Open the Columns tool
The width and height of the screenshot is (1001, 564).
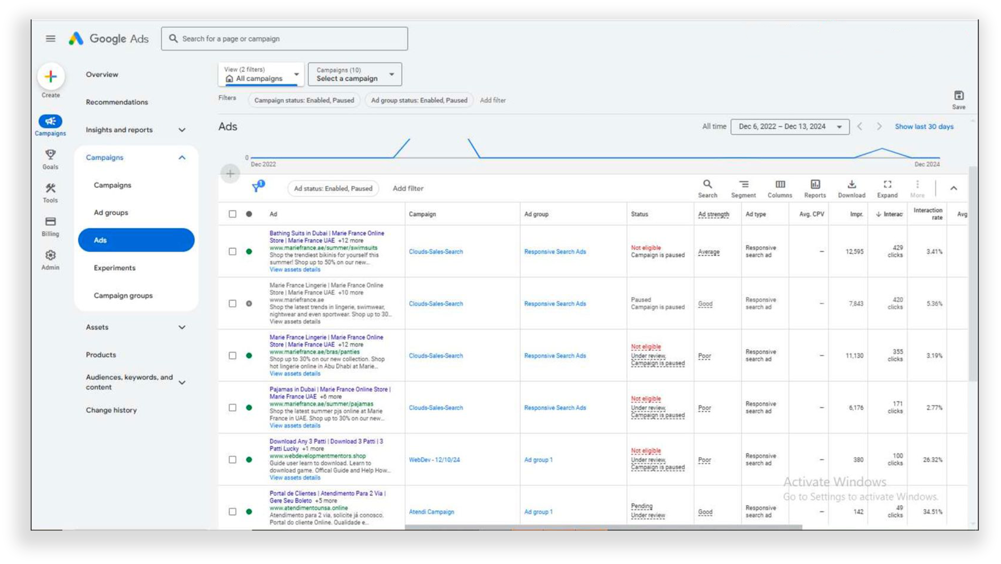(x=780, y=189)
